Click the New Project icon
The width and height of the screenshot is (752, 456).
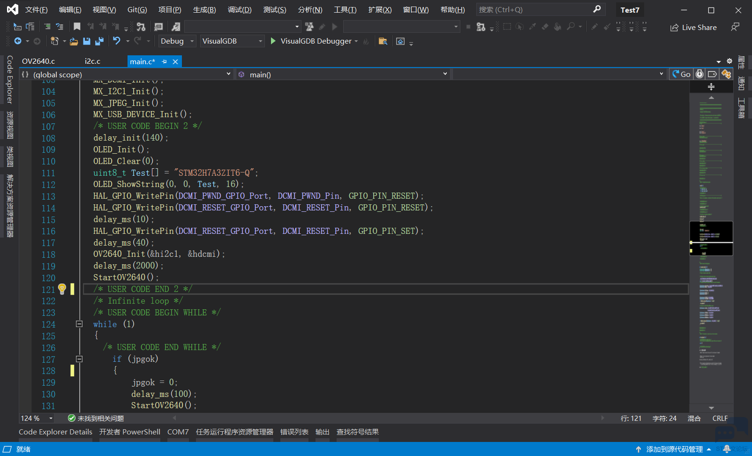point(54,41)
